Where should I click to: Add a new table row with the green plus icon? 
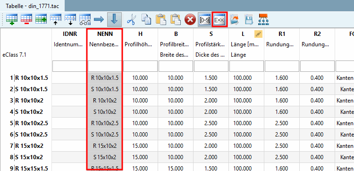[11, 20]
